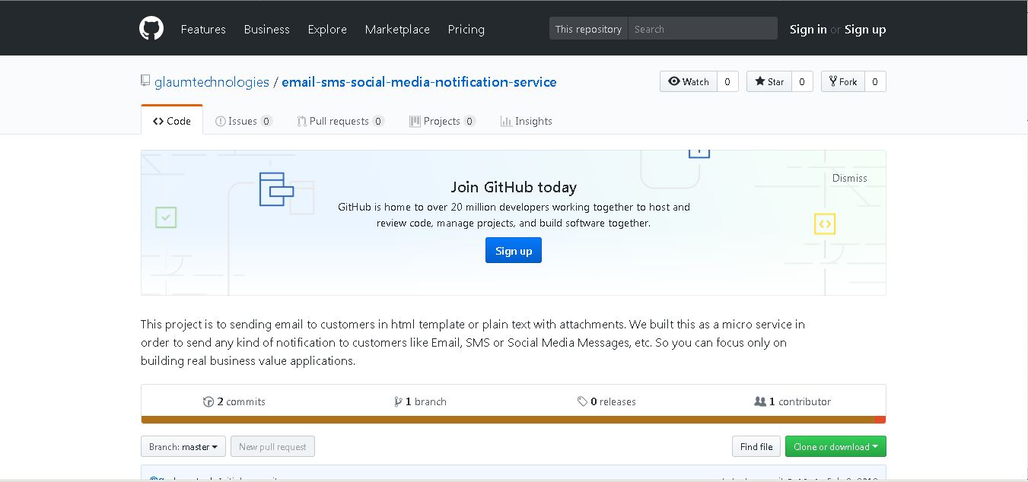The image size is (1028, 482).
Task: Click the 'This repository' search scope label
Action: (588, 29)
